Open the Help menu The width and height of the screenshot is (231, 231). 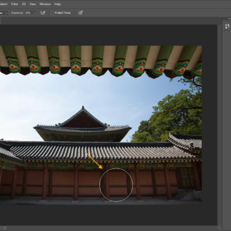point(58,4)
